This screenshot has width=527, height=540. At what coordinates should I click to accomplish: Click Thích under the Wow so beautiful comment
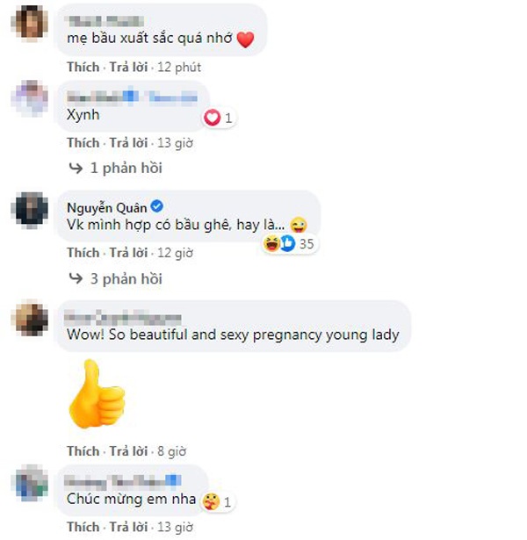tap(83, 451)
